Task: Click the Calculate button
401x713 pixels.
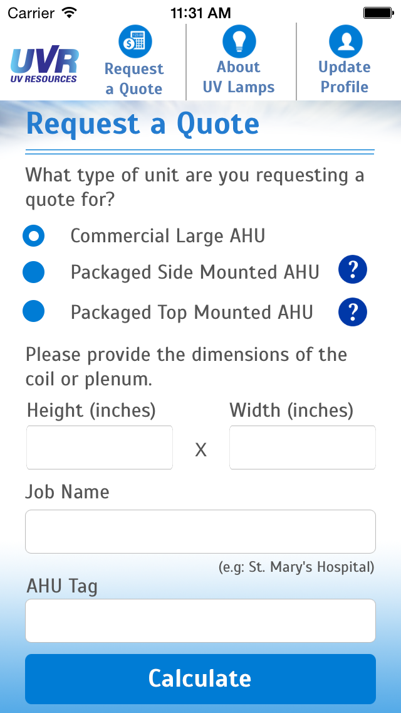Action: [200, 679]
